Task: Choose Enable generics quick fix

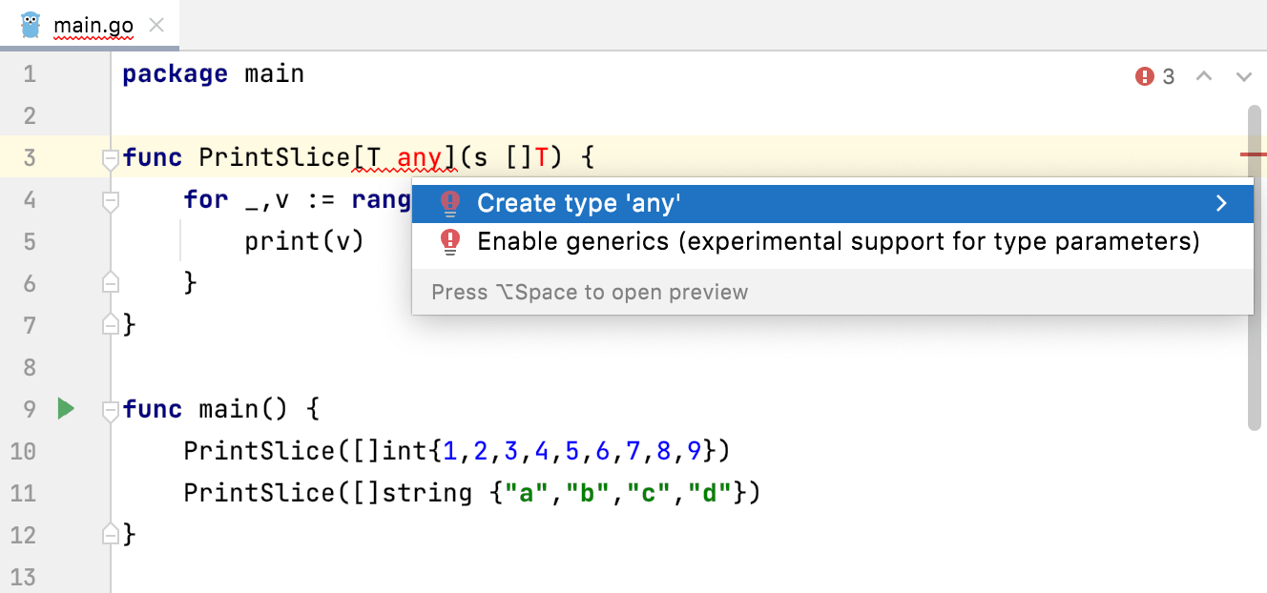Action: (x=832, y=241)
